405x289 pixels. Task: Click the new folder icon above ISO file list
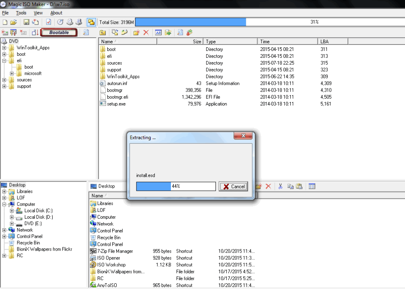136,32
